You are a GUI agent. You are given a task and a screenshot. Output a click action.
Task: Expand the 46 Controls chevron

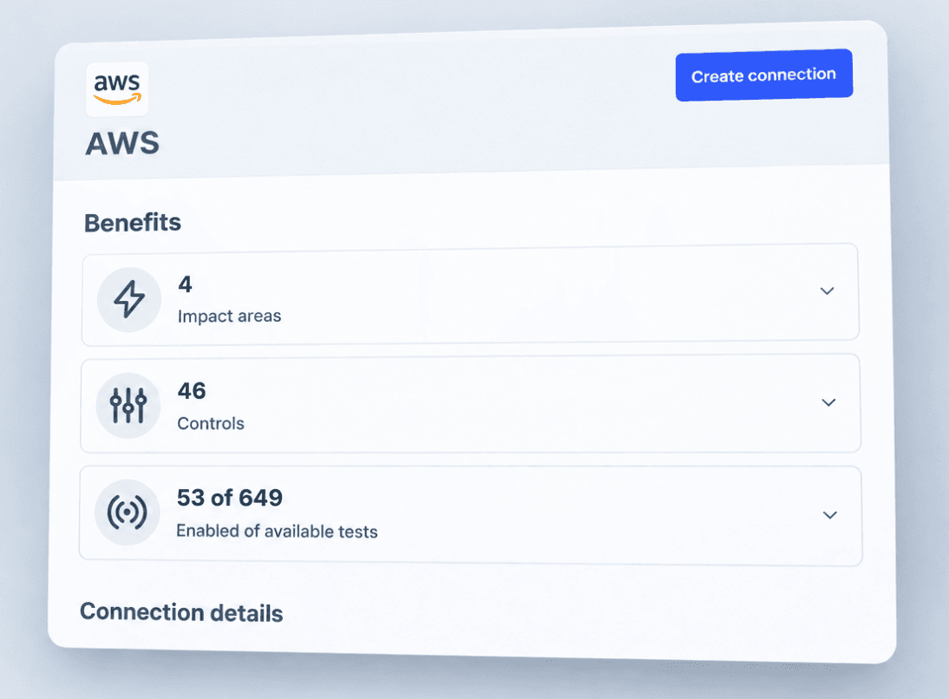click(x=828, y=402)
